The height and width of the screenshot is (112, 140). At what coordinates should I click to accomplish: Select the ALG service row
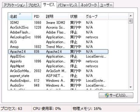[58, 42]
